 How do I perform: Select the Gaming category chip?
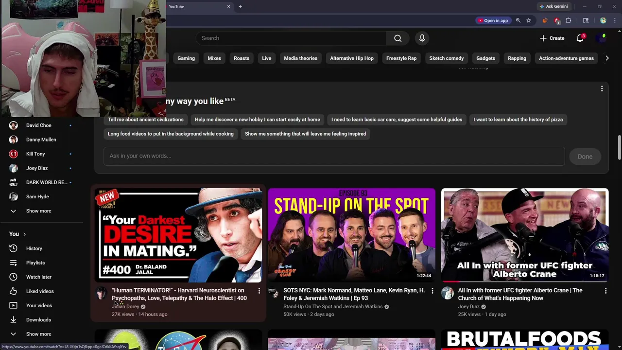(x=186, y=58)
